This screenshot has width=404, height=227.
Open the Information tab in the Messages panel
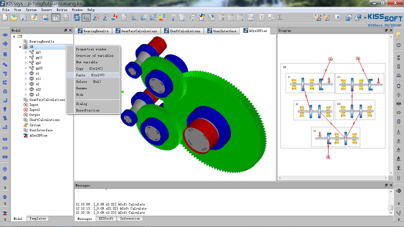coord(130,219)
